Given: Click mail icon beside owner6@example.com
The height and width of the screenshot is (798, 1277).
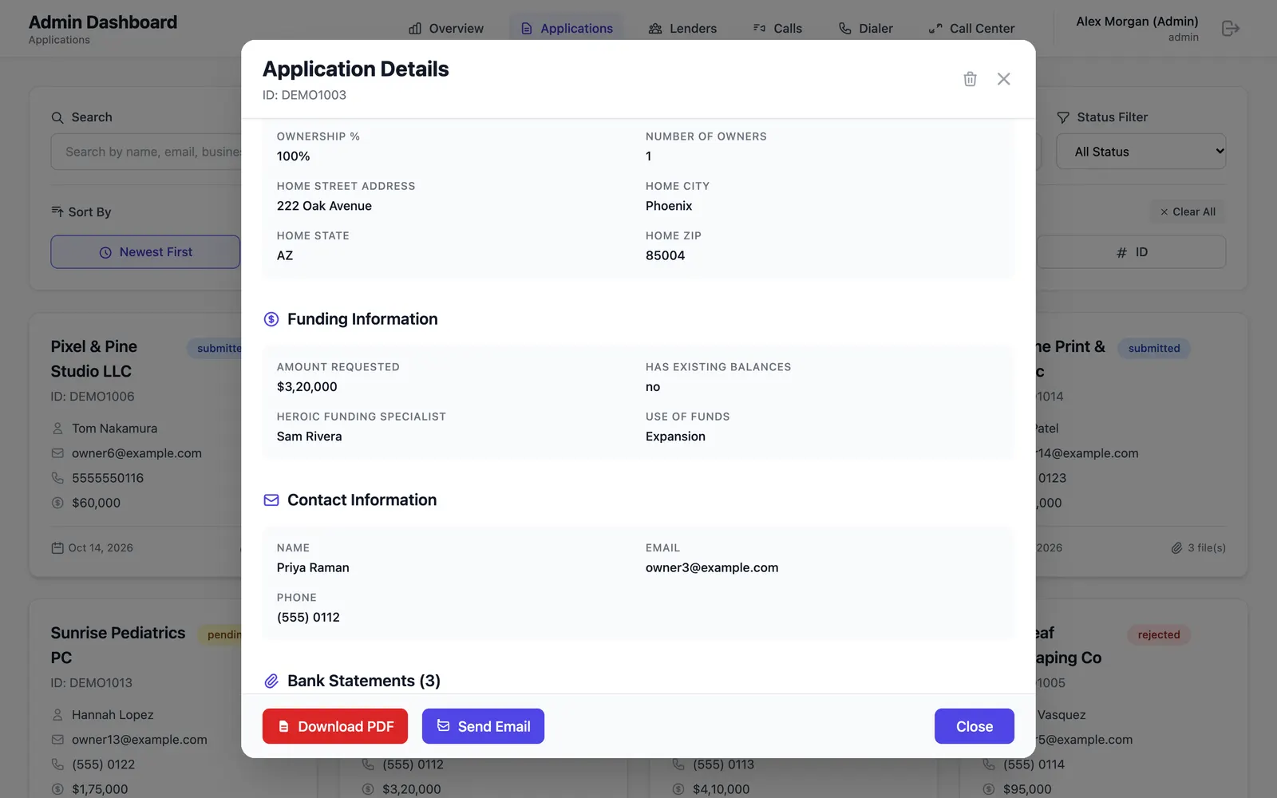Looking at the screenshot, I should click(57, 453).
